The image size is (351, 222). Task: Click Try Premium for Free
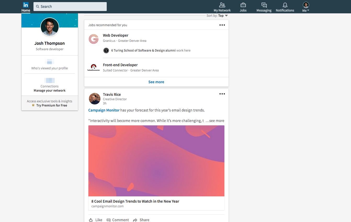pos(52,106)
